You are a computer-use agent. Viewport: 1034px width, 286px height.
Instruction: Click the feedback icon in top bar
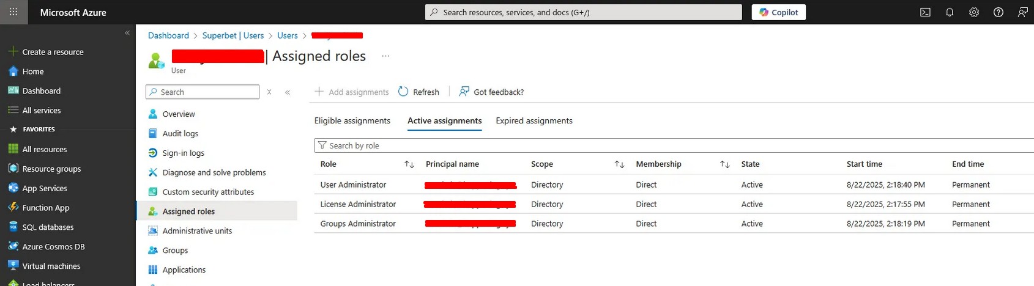(x=1022, y=12)
